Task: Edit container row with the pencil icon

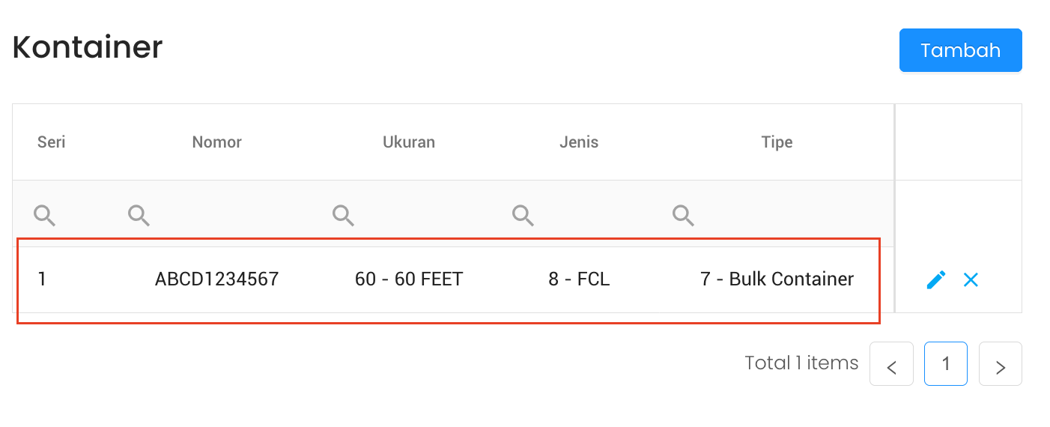Action: click(935, 280)
